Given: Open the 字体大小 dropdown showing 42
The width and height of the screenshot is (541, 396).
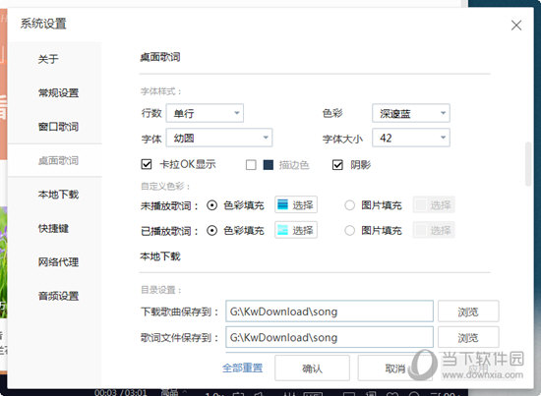Looking at the screenshot, I should 411,138.
